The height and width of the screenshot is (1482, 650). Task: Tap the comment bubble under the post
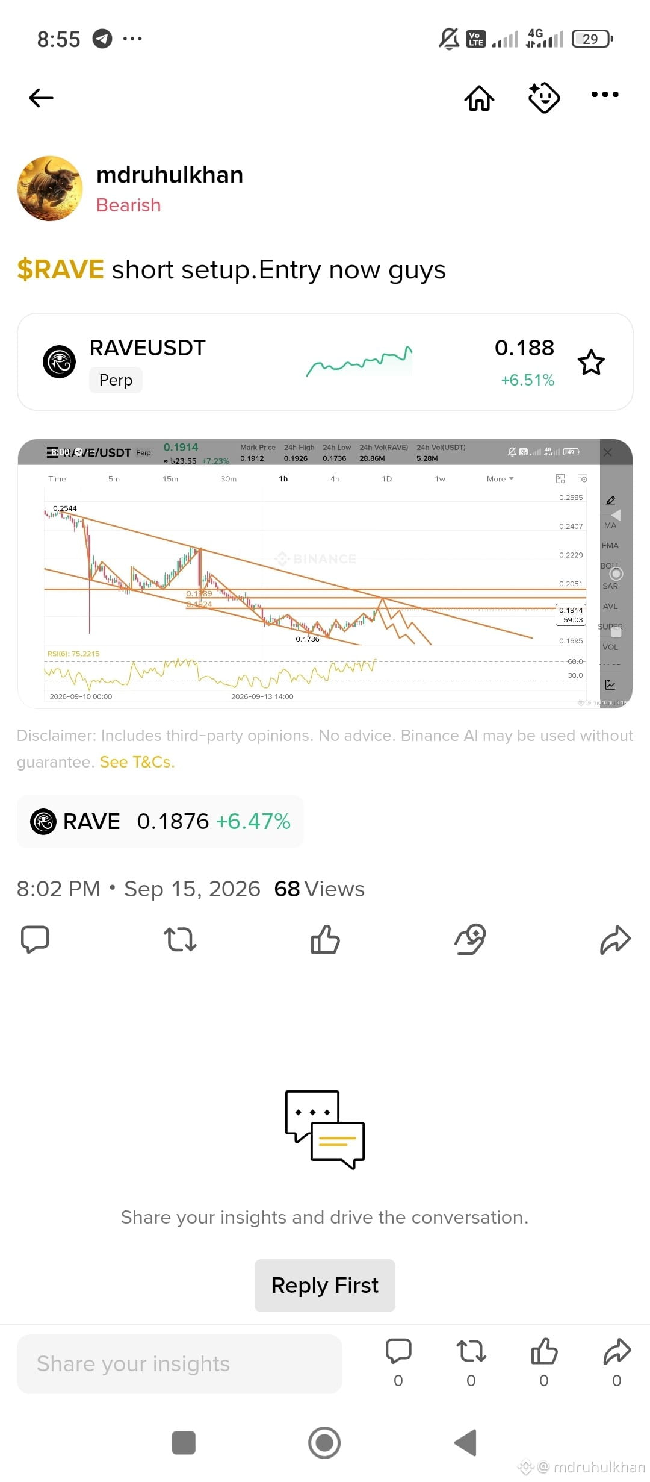tap(35, 939)
